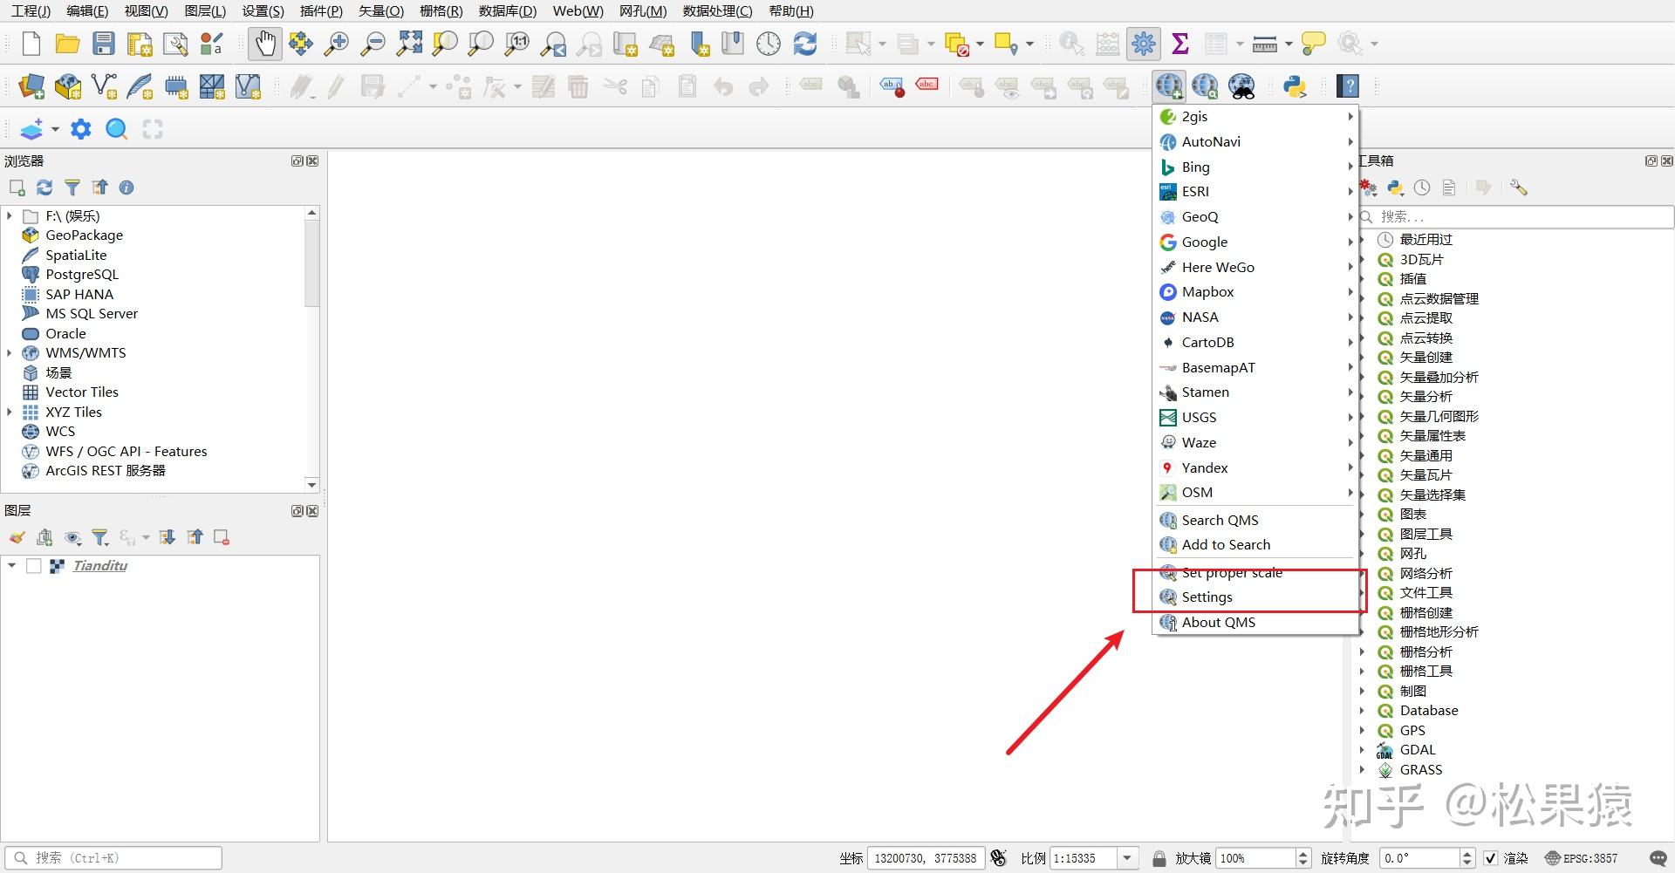Click Add to Search menu entry
The height and width of the screenshot is (873, 1675).
coord(1255,545)
